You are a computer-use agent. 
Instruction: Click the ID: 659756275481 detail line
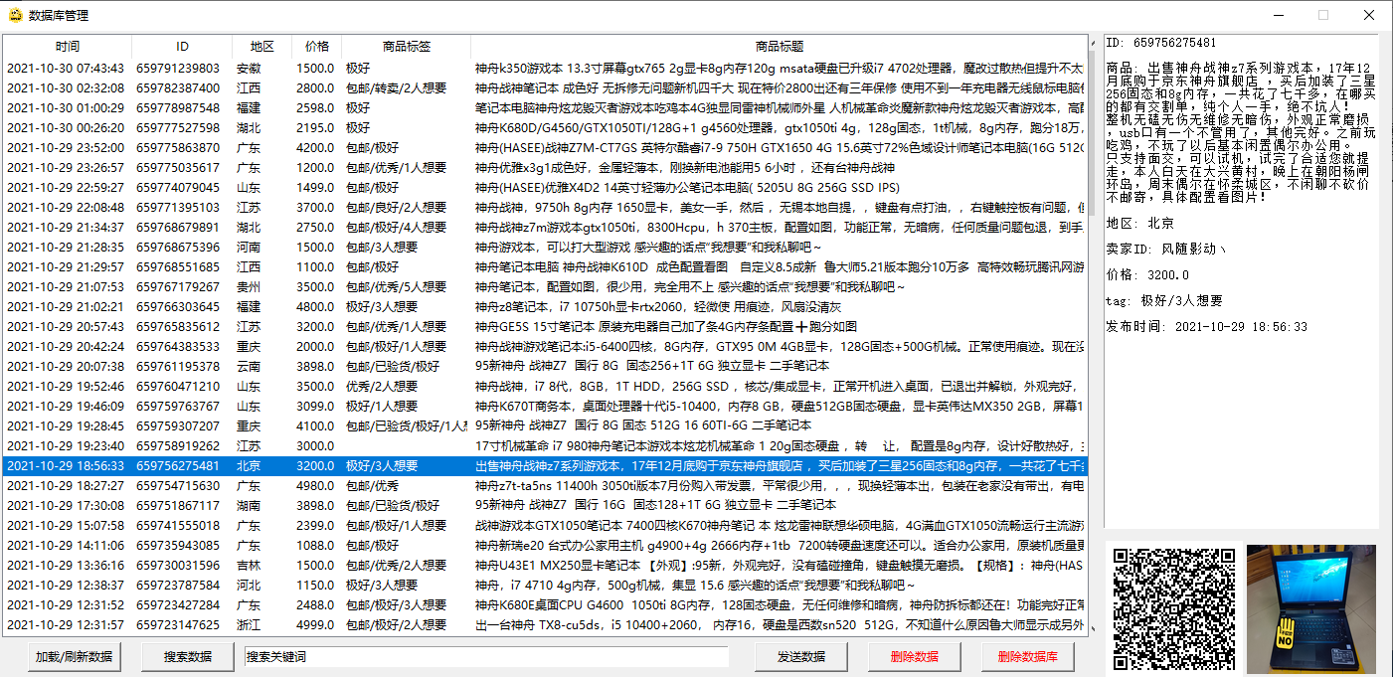1160,43
